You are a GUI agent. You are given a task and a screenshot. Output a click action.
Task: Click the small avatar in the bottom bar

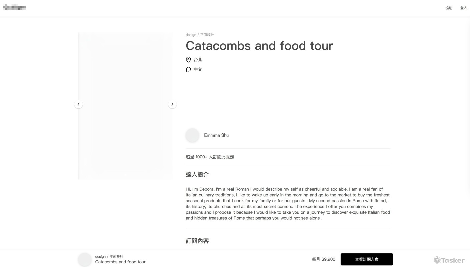tap(85, 259)
